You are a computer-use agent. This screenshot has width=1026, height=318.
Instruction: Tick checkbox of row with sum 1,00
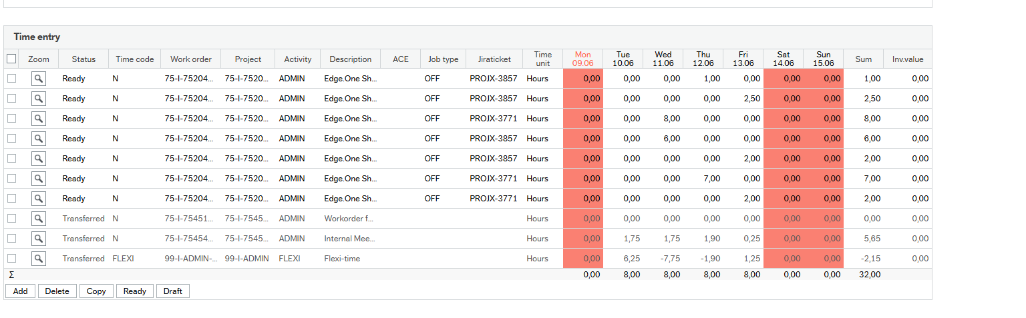[x=11, y=79]
